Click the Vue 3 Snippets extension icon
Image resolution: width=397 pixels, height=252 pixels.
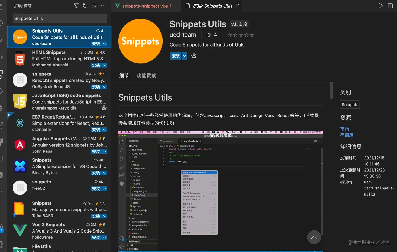coord(20,230)
